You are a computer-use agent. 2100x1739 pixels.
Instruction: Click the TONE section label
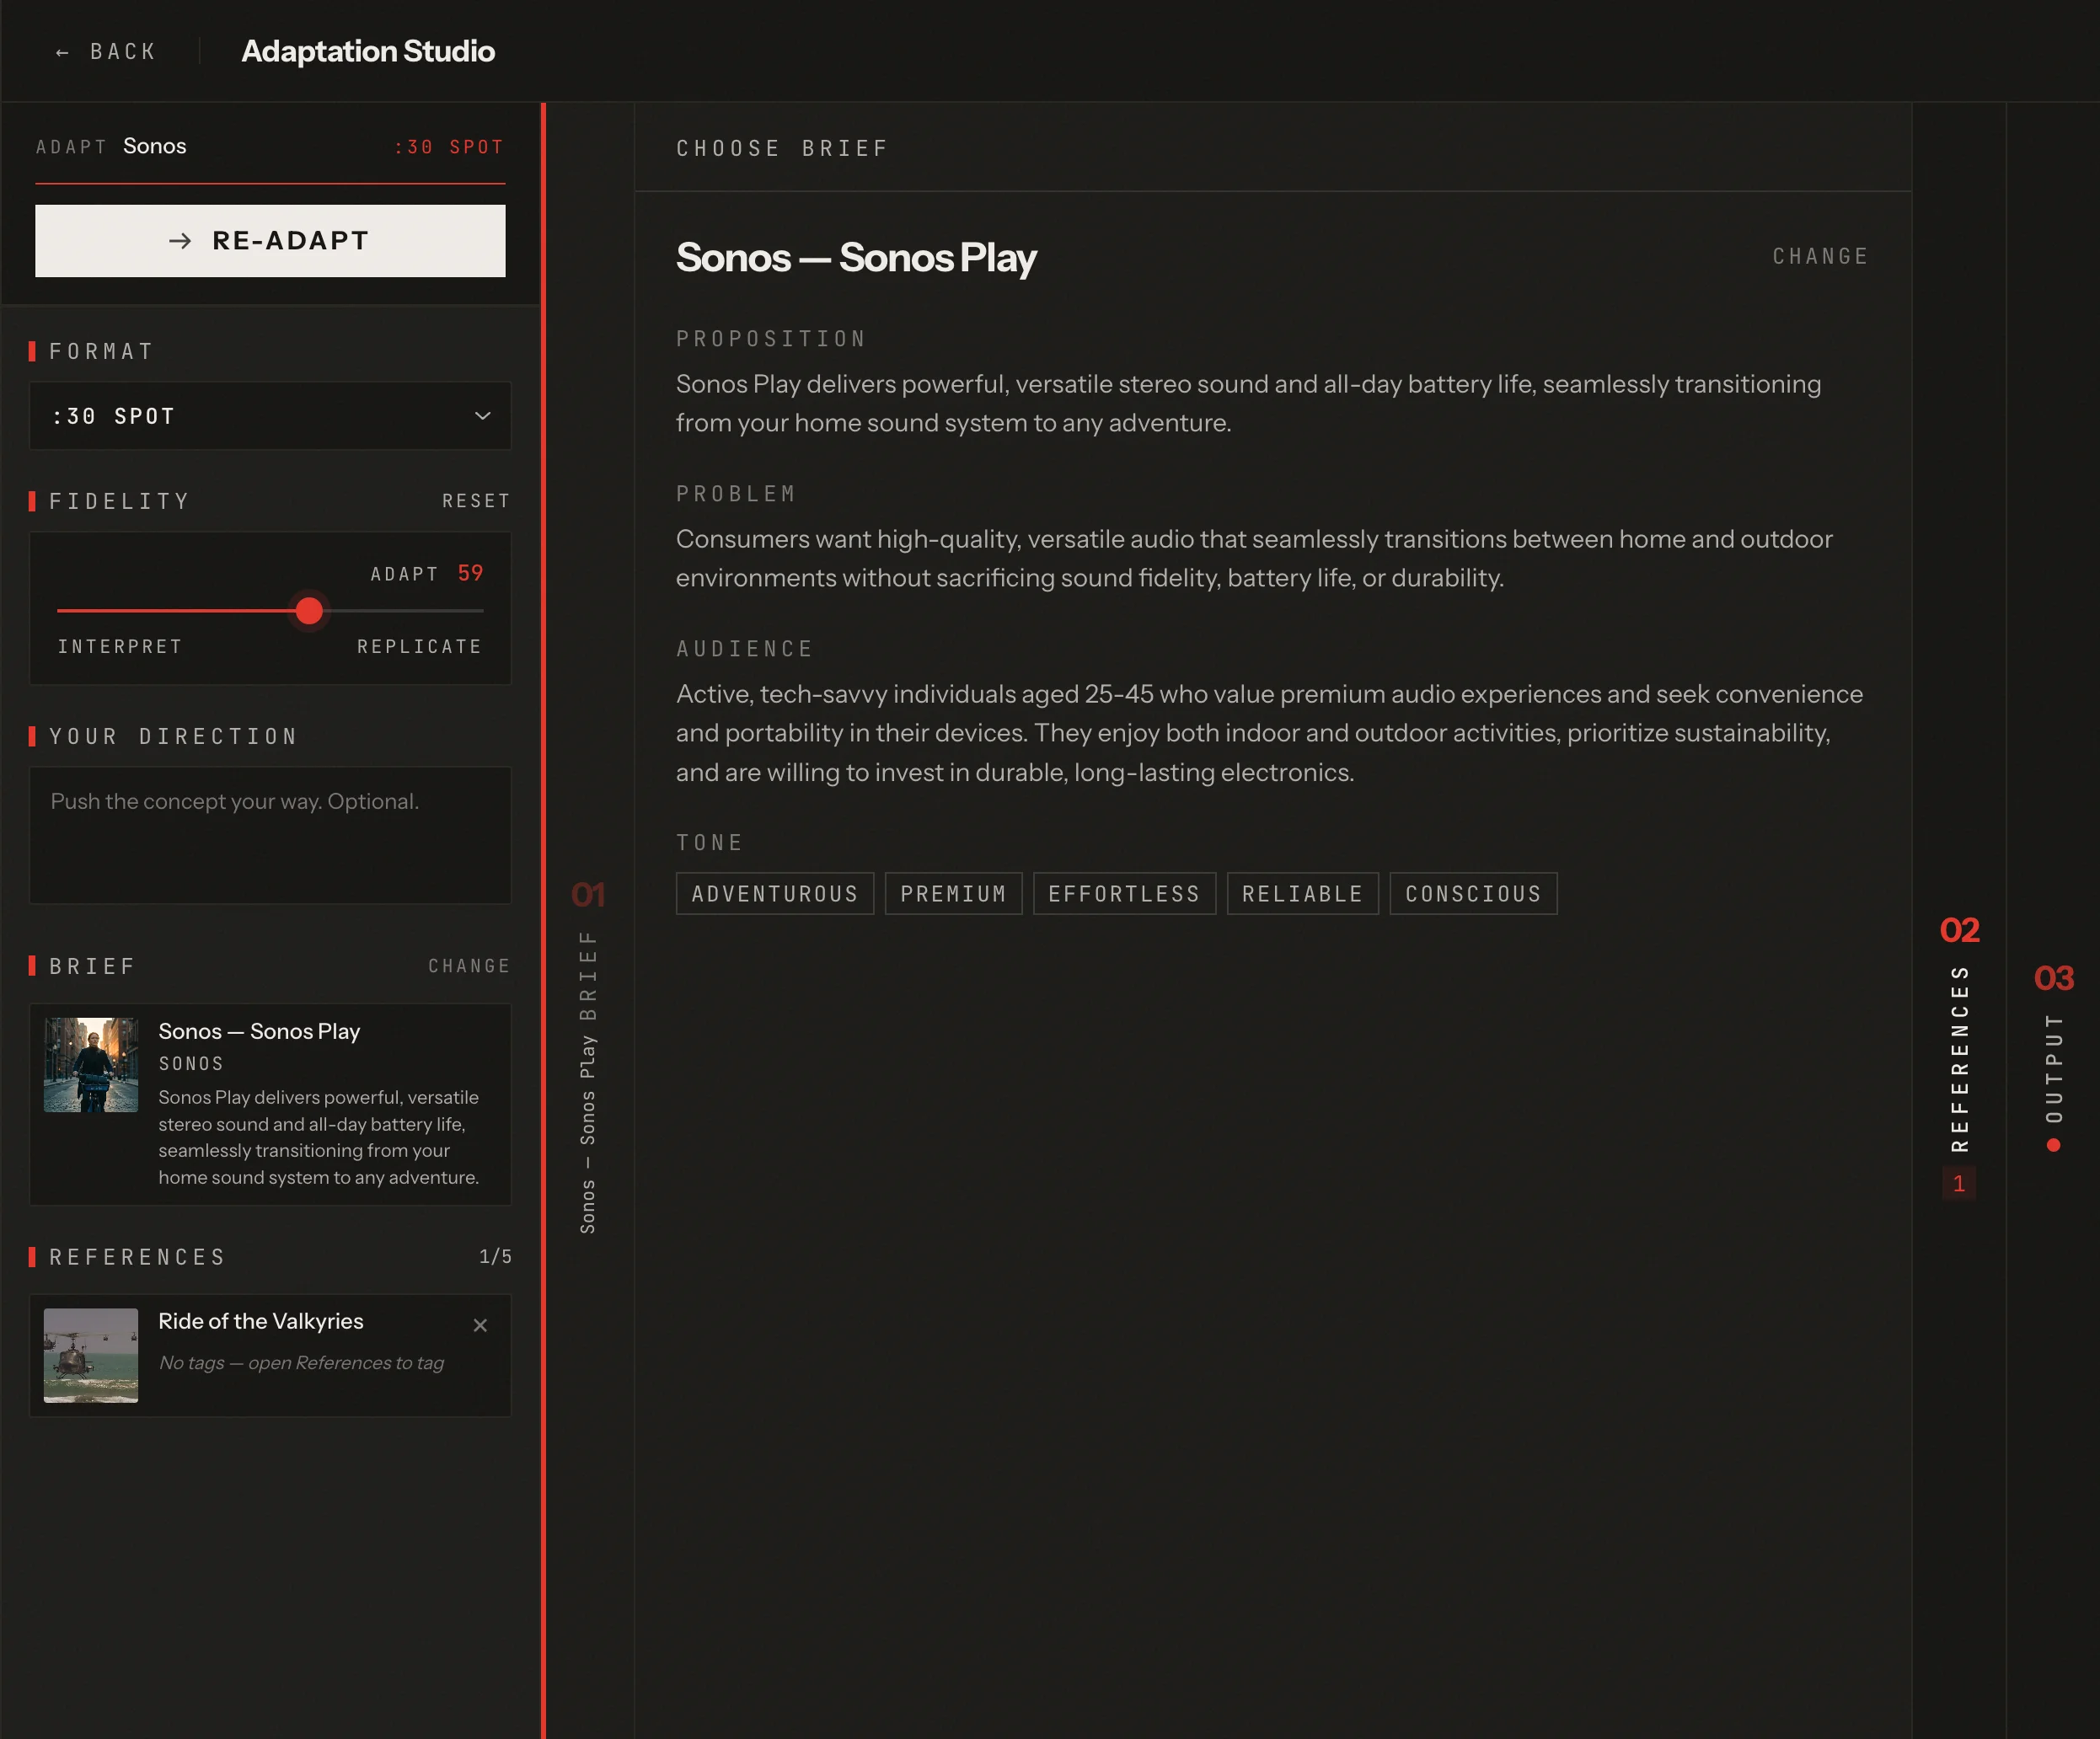[x=710, y=843]
